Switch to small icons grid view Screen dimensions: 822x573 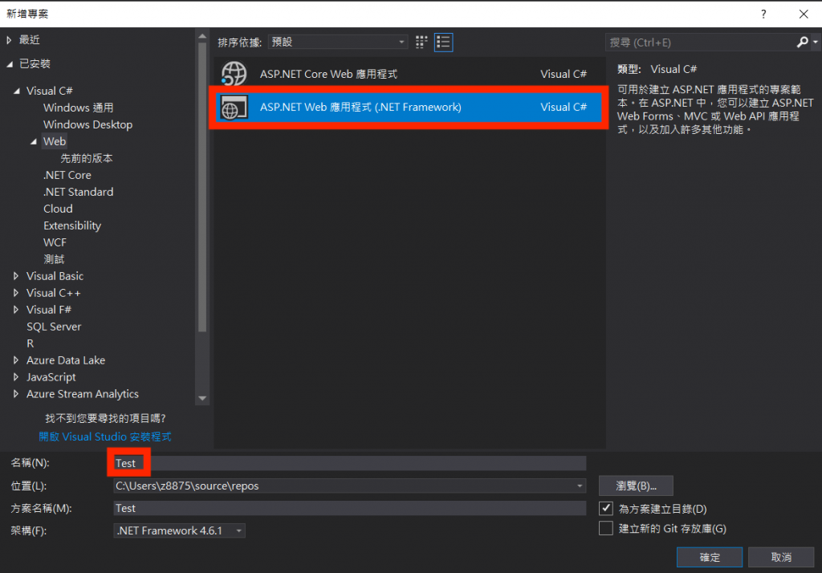pos(421,42)
